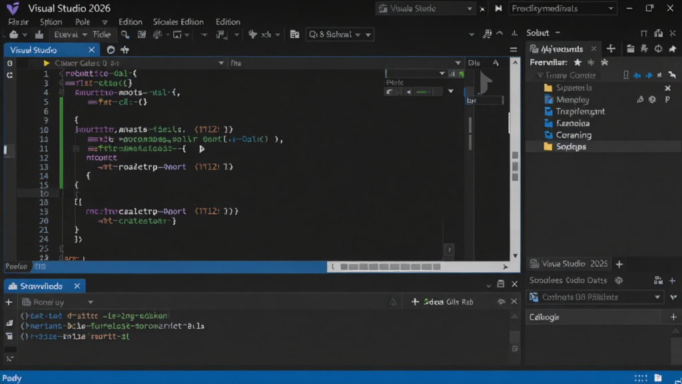Select the Sodqps folder

pos(571,147)
